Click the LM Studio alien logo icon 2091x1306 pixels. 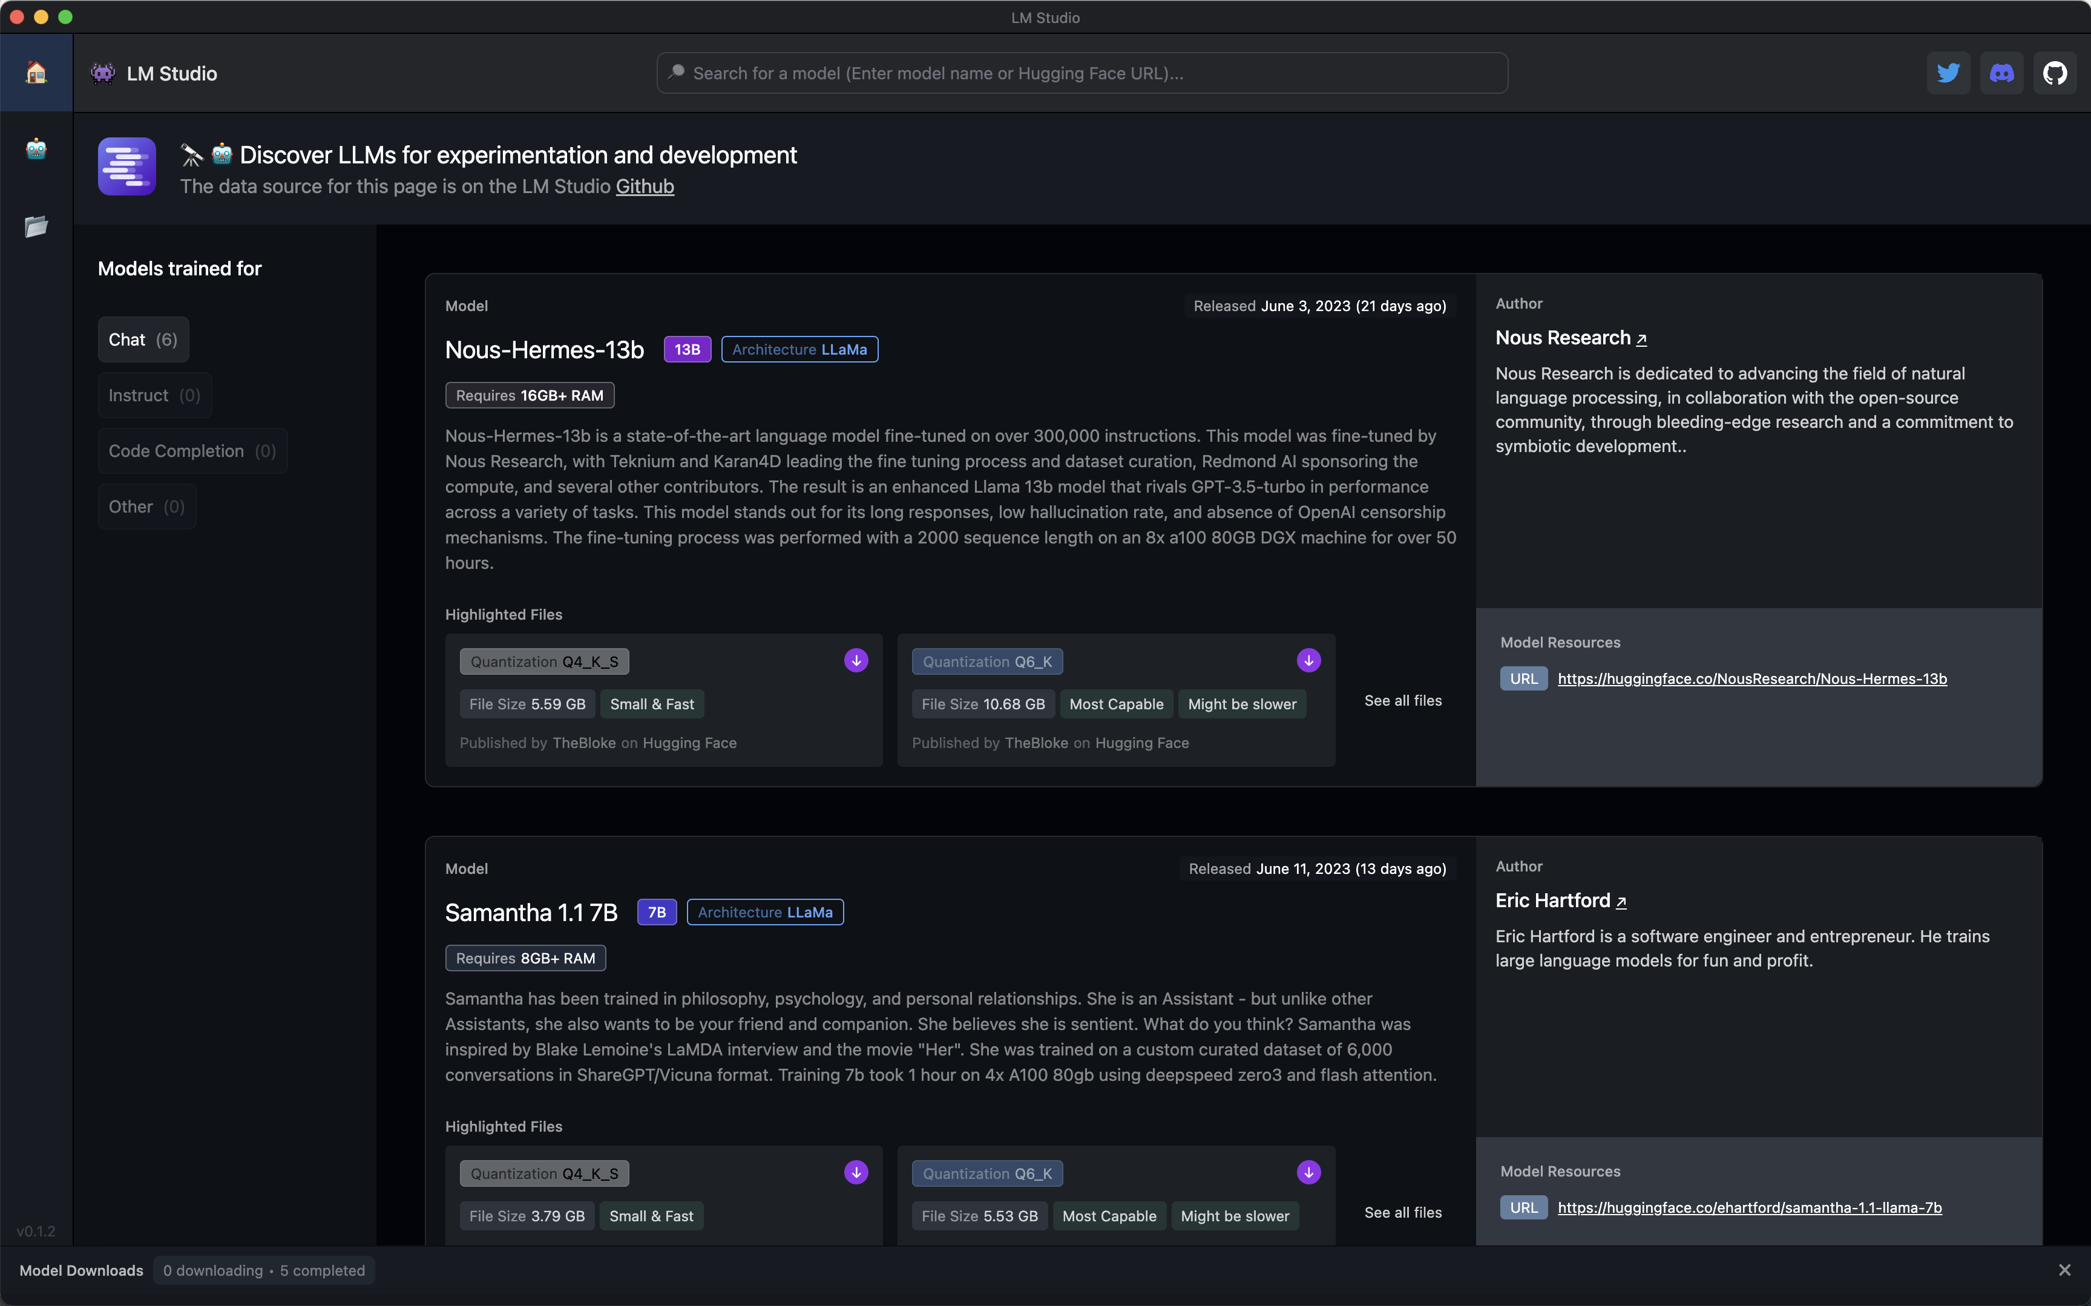point(103,73)
